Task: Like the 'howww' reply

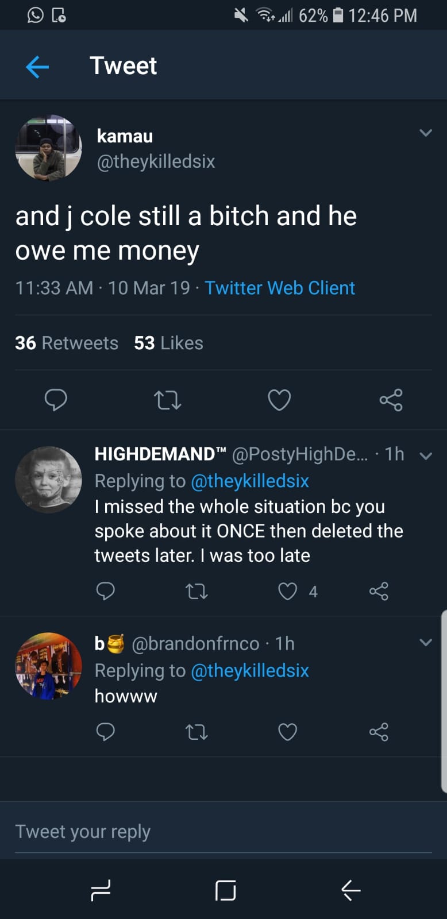Action: [288, 732]
